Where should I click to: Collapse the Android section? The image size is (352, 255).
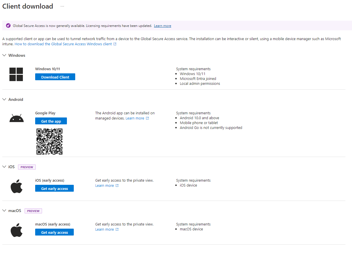coord(4,99)
